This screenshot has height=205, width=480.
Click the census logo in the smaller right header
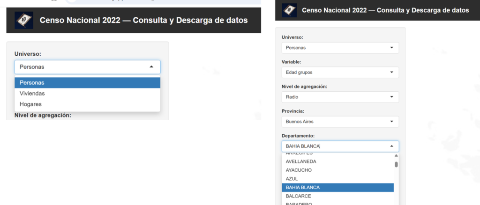pyautogui.click(x=289, y=10)
